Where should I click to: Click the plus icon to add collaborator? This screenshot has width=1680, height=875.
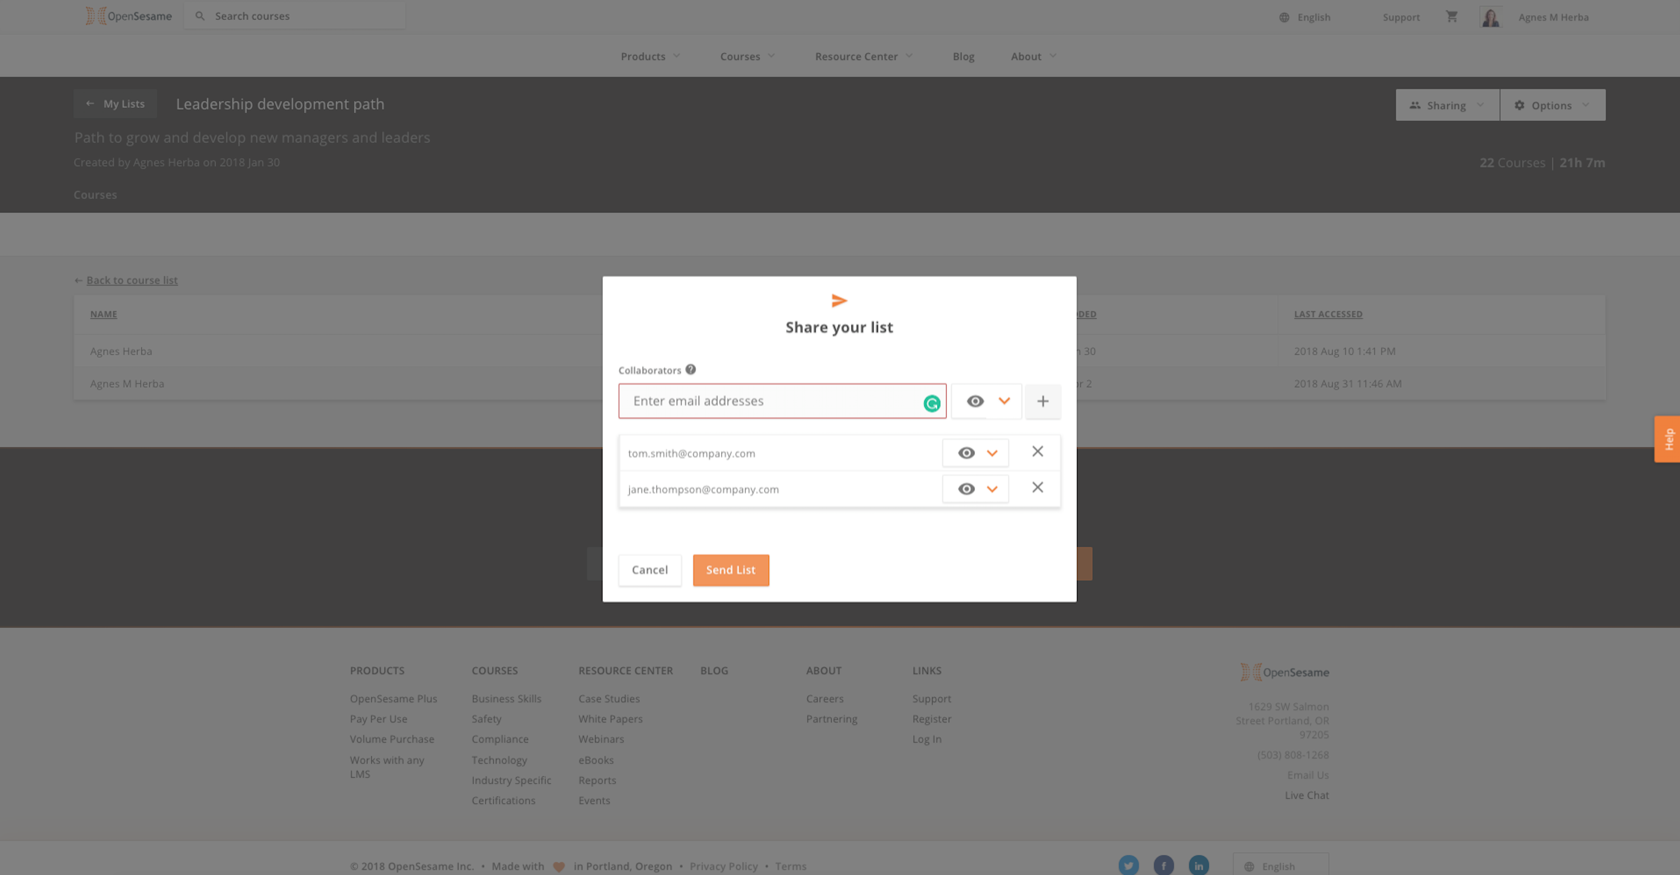pos(1043,401)
